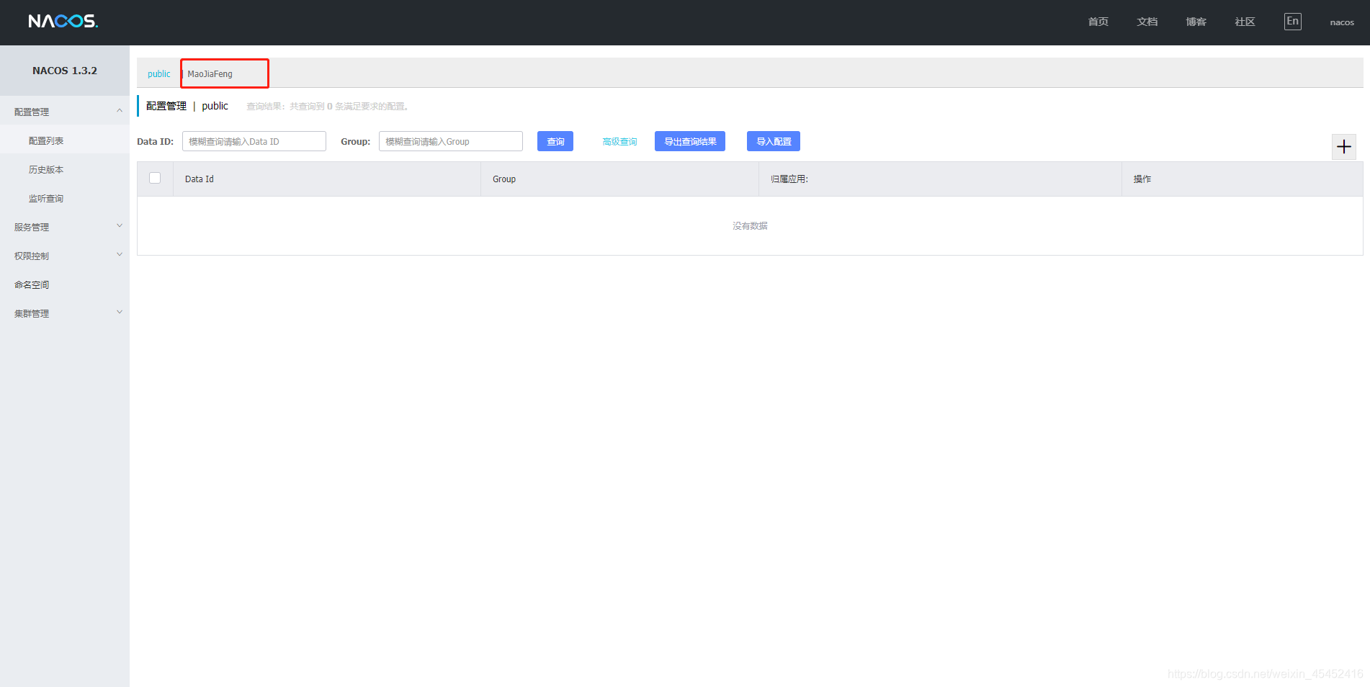Toggle the select-all checkbox in table header
The width and height of the screenshot is (1370, 687).
coord(155,178)
